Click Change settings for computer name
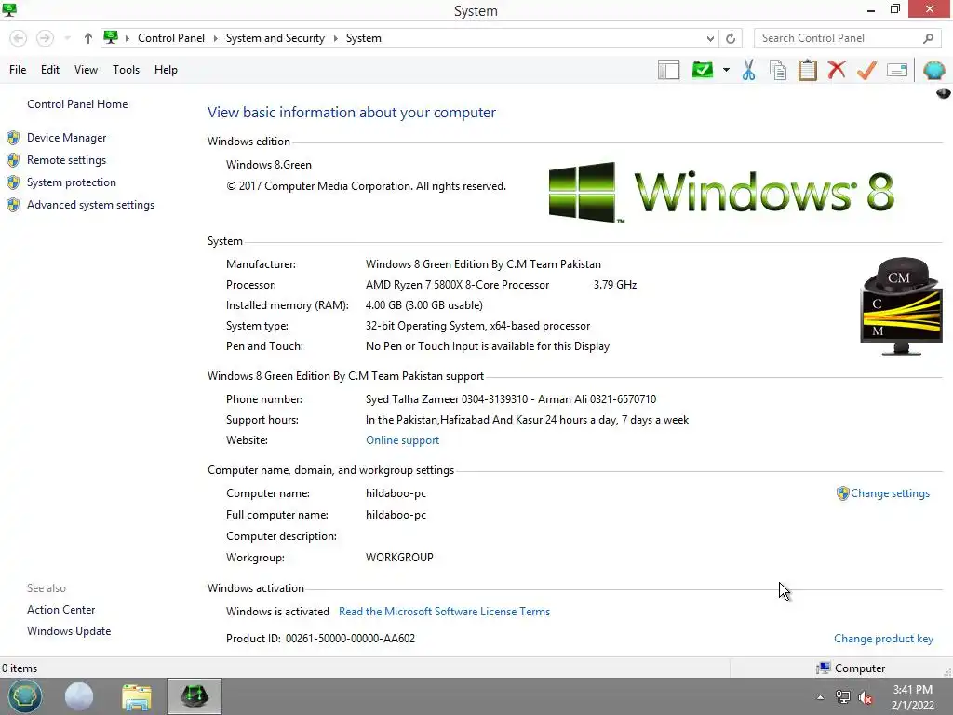This screenshot has height=715, width=953. (890, 493)
